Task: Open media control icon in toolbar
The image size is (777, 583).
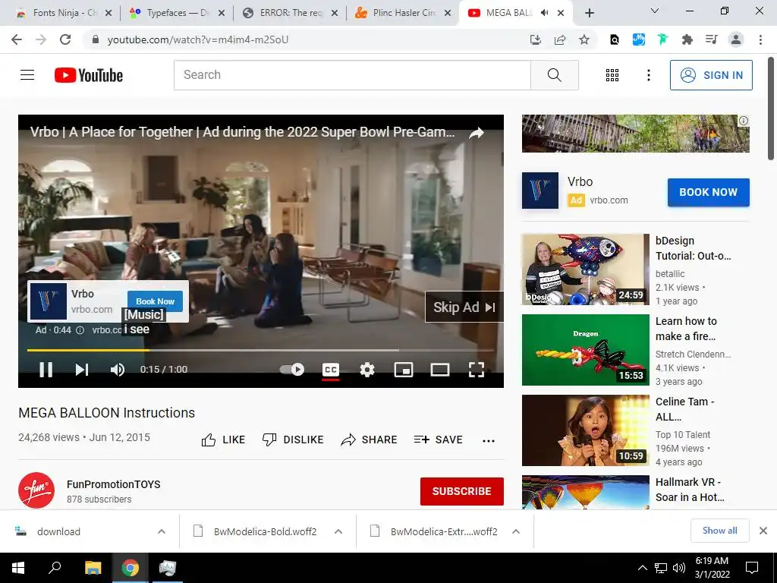Action: (712, 39)
